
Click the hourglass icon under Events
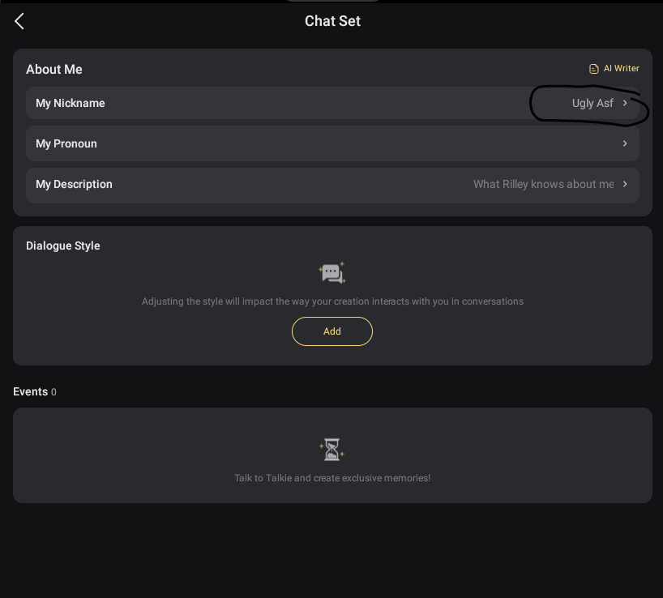(332, 449)
